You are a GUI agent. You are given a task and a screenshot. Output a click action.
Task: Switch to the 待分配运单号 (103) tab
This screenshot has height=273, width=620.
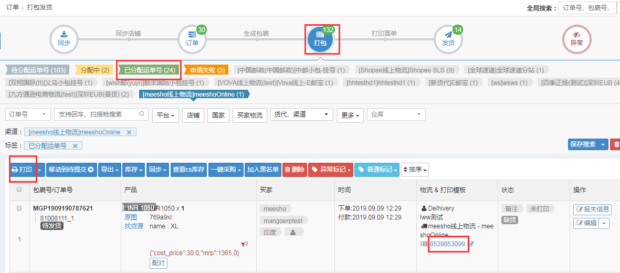pos(38,70)
